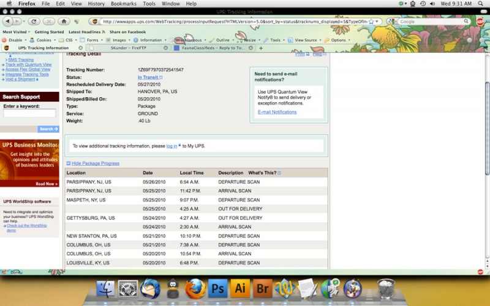Go to the Firefox home page icon
The width and height of the screenshot is (490, 306).
click(64, 21)
